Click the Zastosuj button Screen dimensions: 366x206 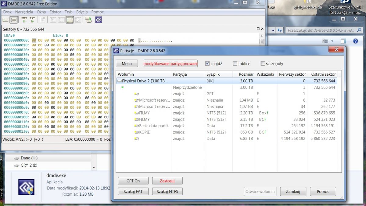(x=167, y=181)
